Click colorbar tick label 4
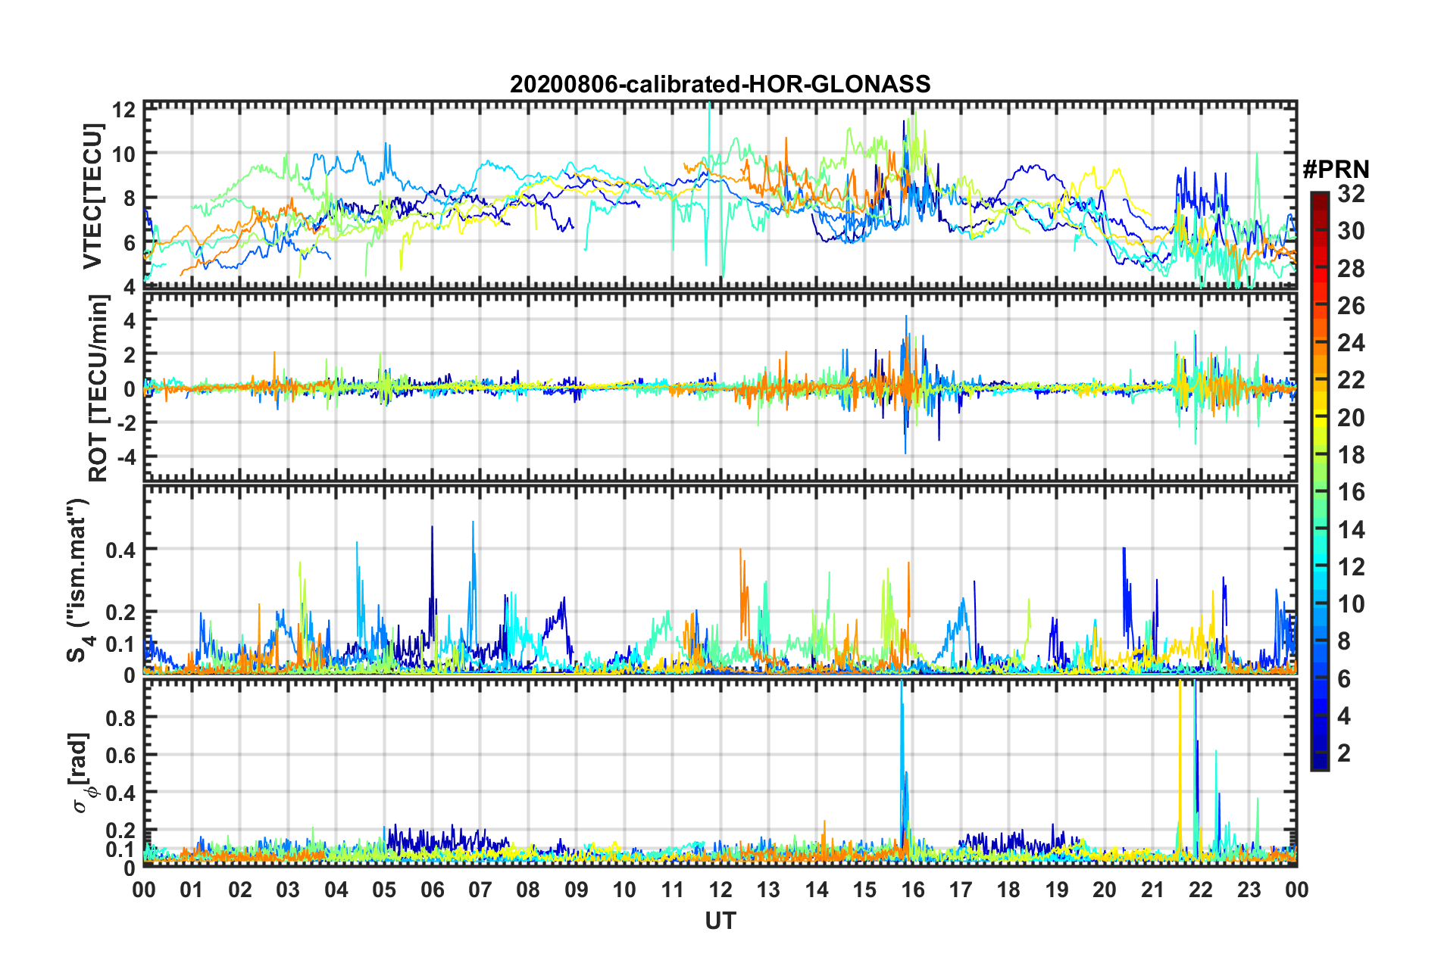The height and width of the screenshot is (963, 1441). click(x=1344, y=716)
